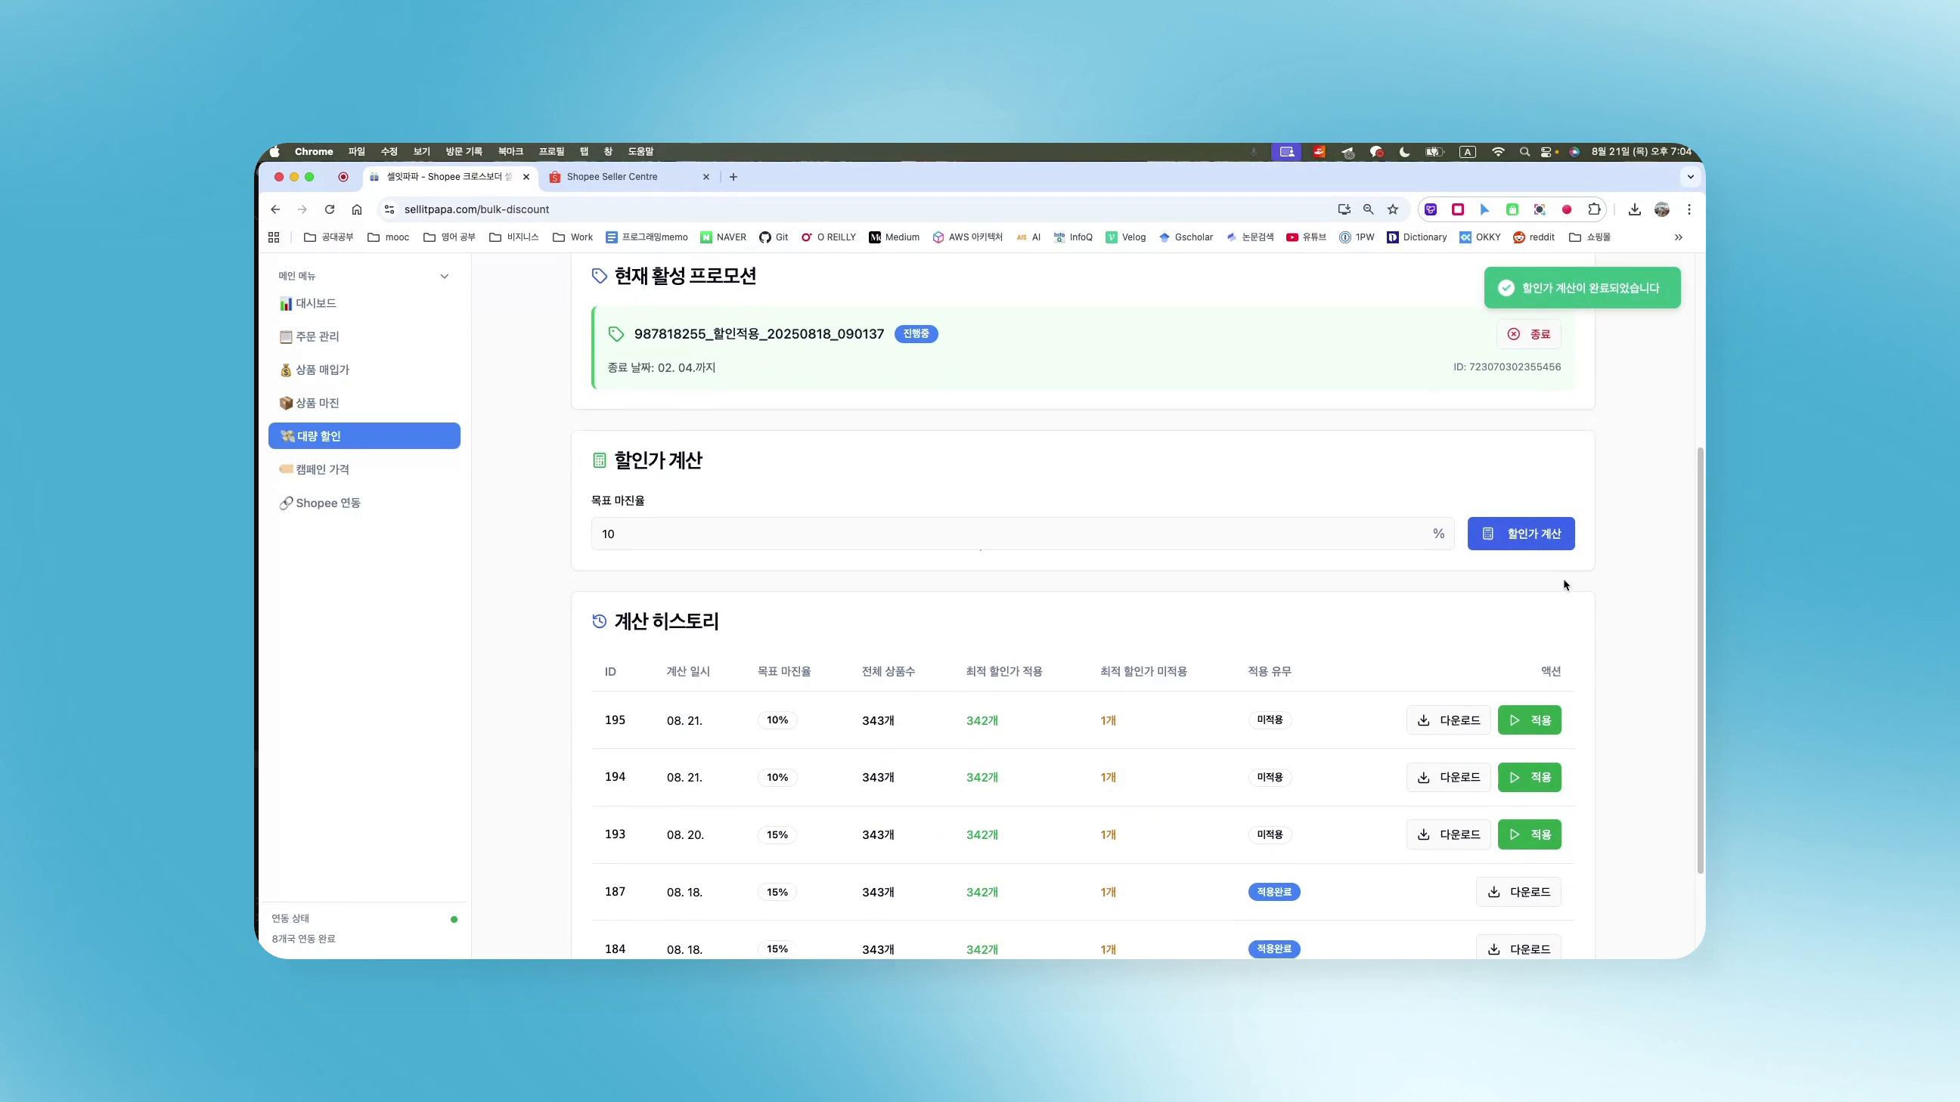Toggle the dark mode moon icon in menu bar
Image resolution: width=1960 pixels, height=1102 pixels.
pyautogui.click(x=1404, y=152)
